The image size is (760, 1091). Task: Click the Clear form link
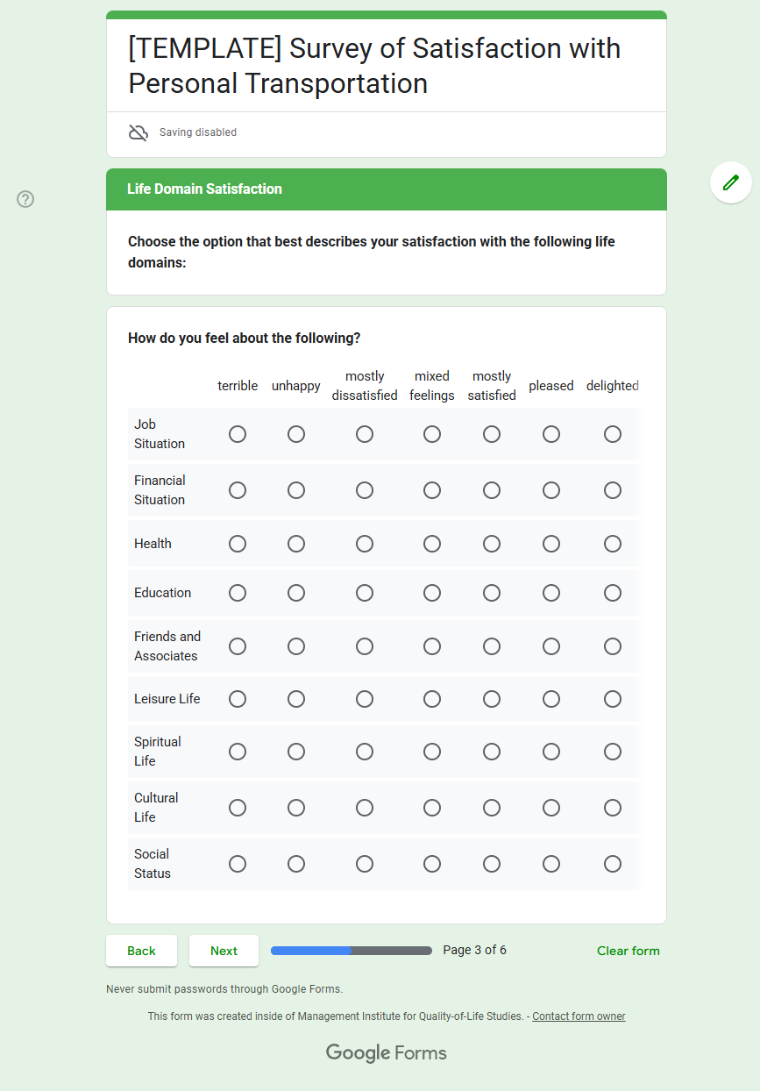click(x=628, y=951)
